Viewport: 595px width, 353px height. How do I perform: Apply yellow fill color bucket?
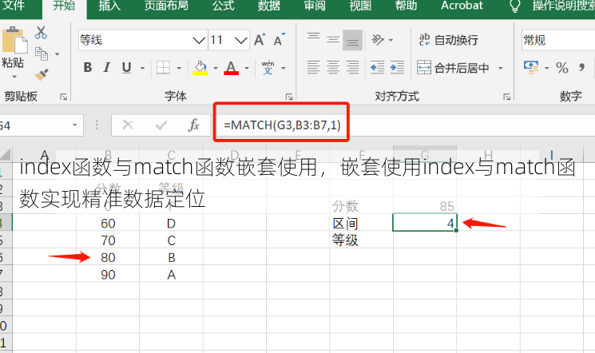click(200, 68)
